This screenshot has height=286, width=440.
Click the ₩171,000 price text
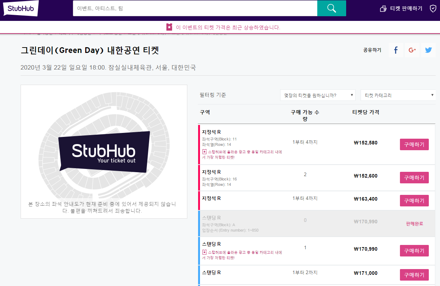366,273
